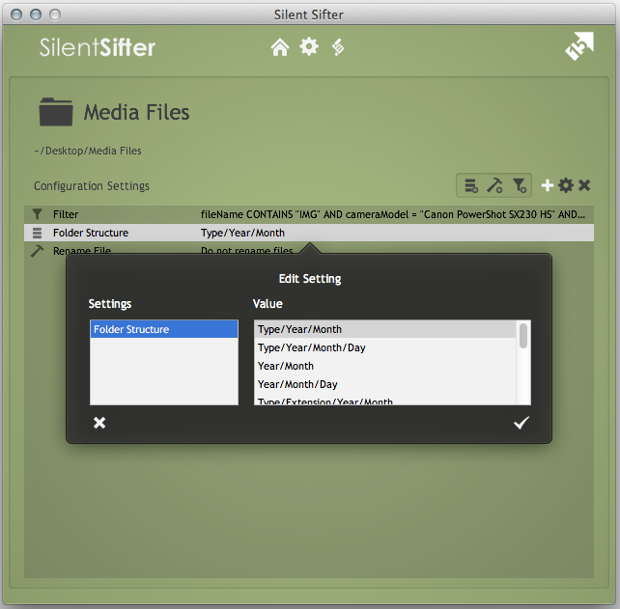
Task: Cancel edit with the X in popup
Action: click(99, 423)
